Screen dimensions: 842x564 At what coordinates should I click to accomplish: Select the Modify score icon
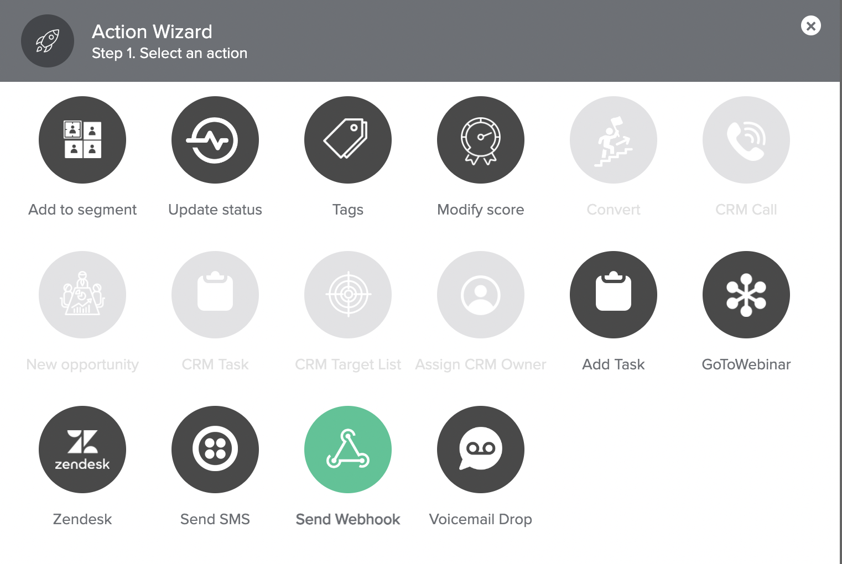tap(481, 140)
